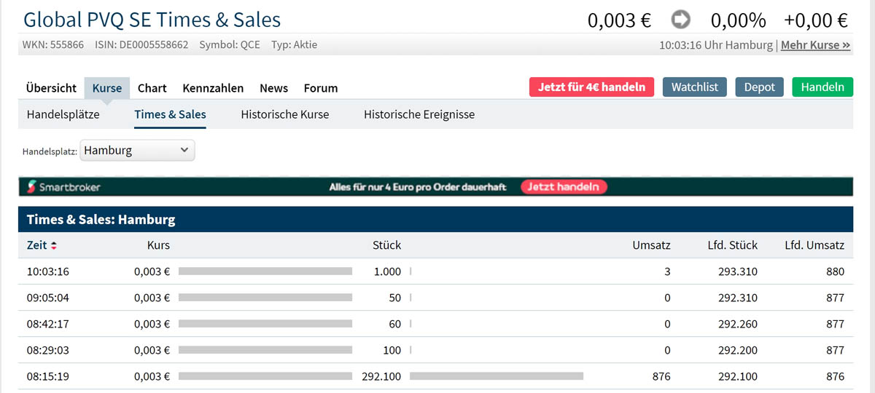The height and width of the screenshot is (393, 875).
Task: Sort table by Zeit column header
Action: pos(36,245)
